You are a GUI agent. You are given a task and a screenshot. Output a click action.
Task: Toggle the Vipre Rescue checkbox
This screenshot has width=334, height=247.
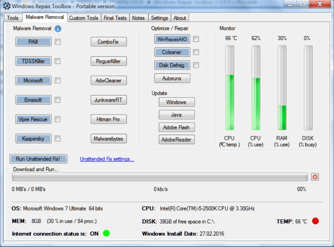pos(57,119)
